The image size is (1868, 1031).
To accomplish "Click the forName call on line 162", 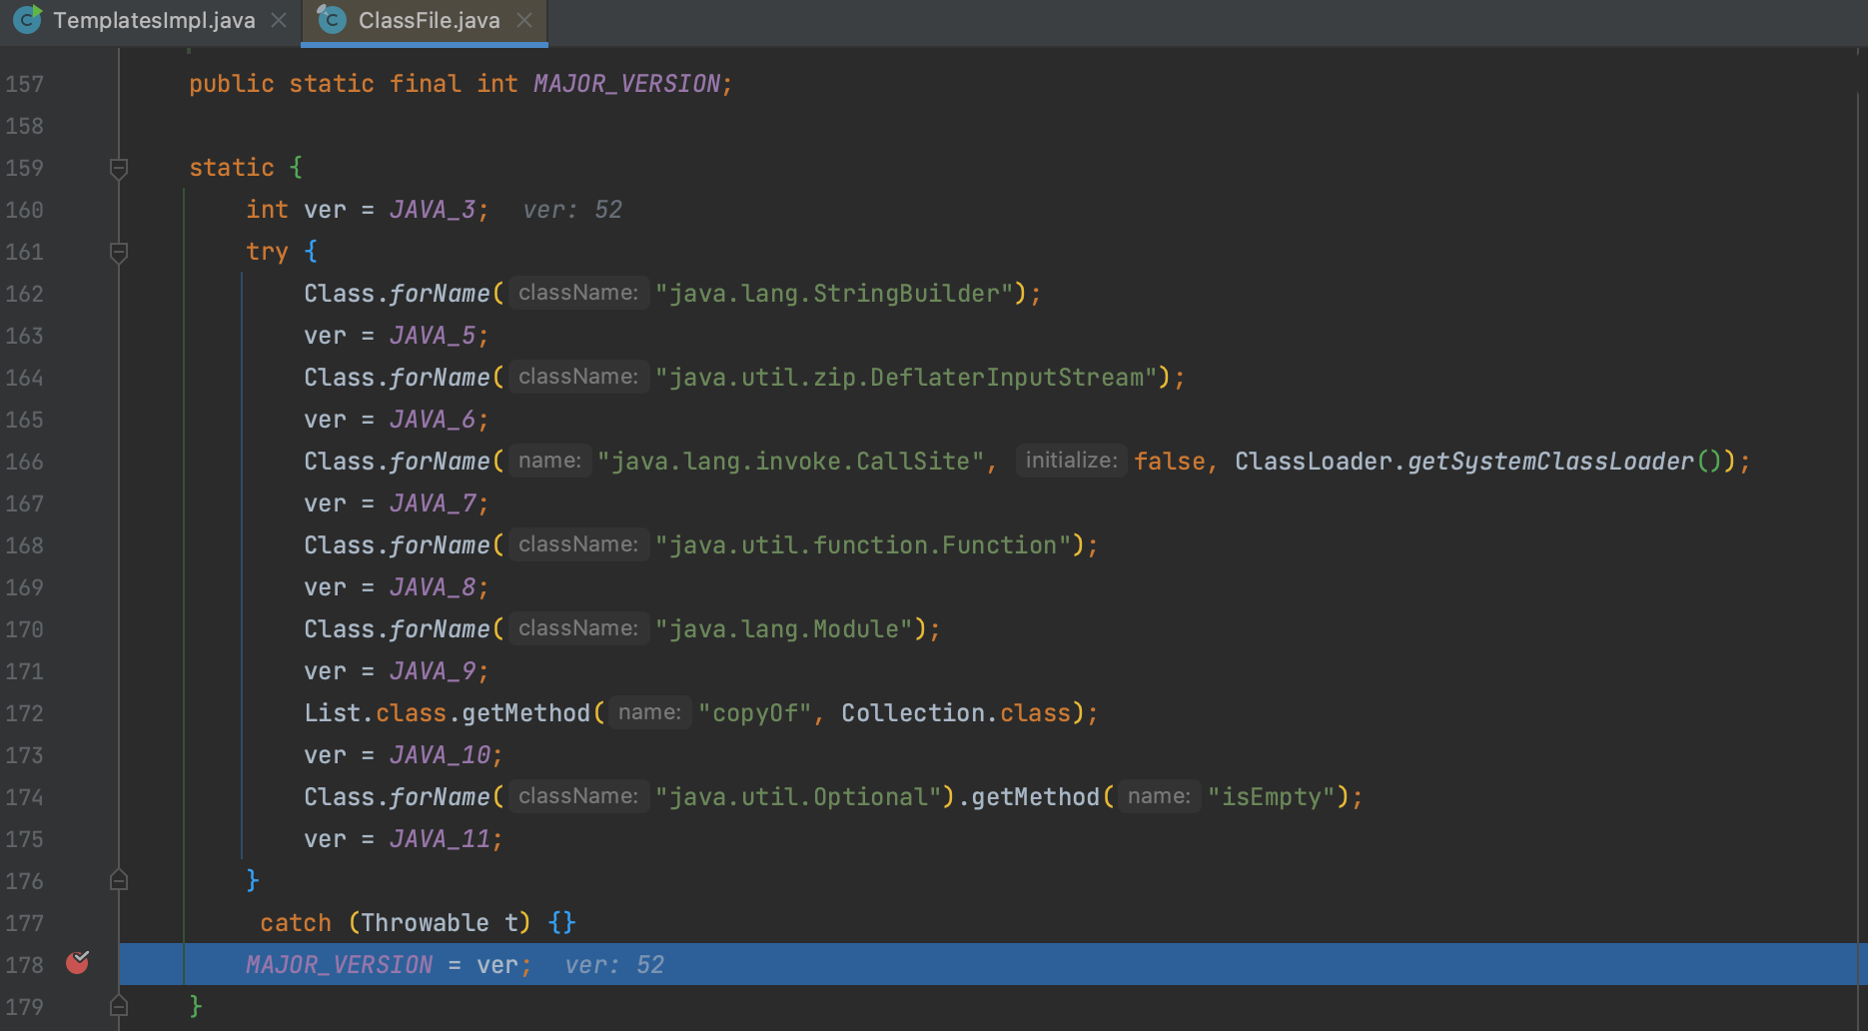I will [440, 294].
